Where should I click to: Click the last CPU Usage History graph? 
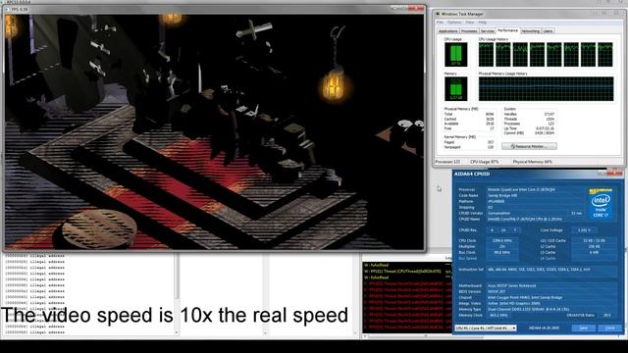tap(605, 55)
